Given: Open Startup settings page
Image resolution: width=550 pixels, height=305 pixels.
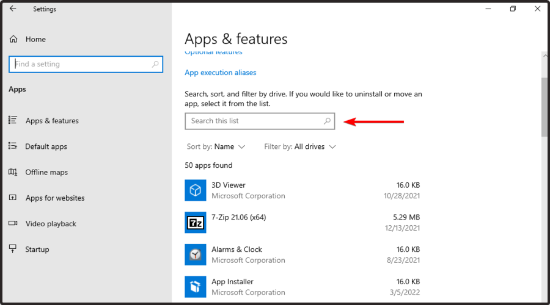Looking at the screenshot, I should 37,249.
